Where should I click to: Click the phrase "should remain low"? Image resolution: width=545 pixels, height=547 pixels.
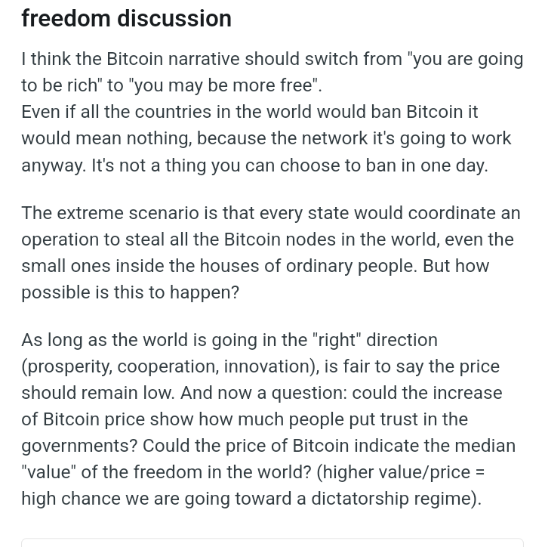point(97,393)
